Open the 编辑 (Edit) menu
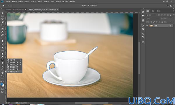This screenshot has width=175, height=105. click(14, 1)
